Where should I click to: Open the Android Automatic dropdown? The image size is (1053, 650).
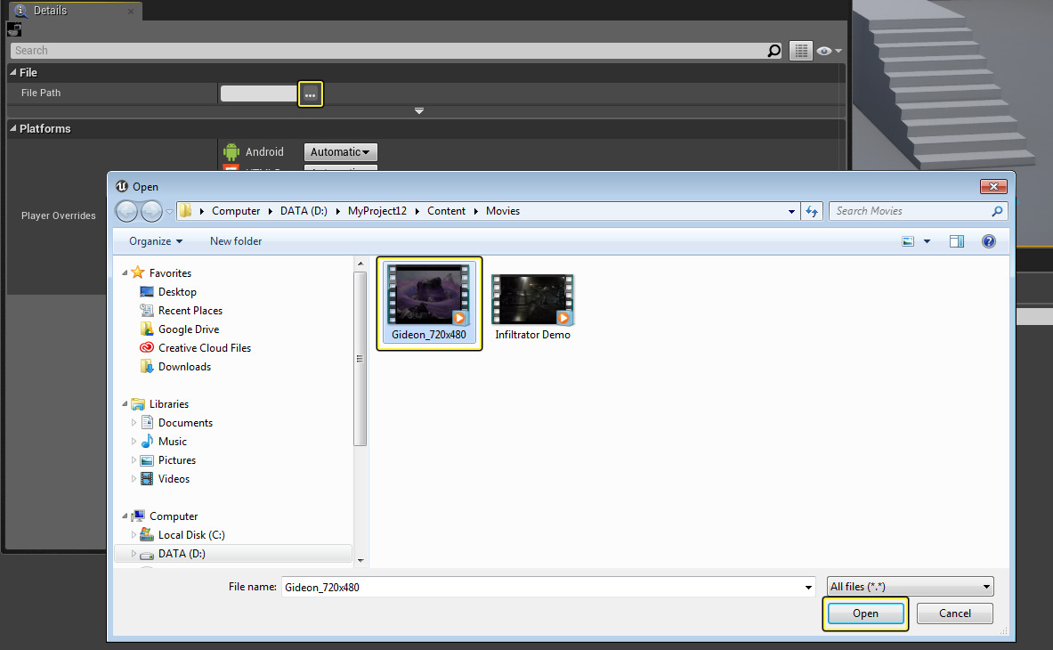click(340, 152)
